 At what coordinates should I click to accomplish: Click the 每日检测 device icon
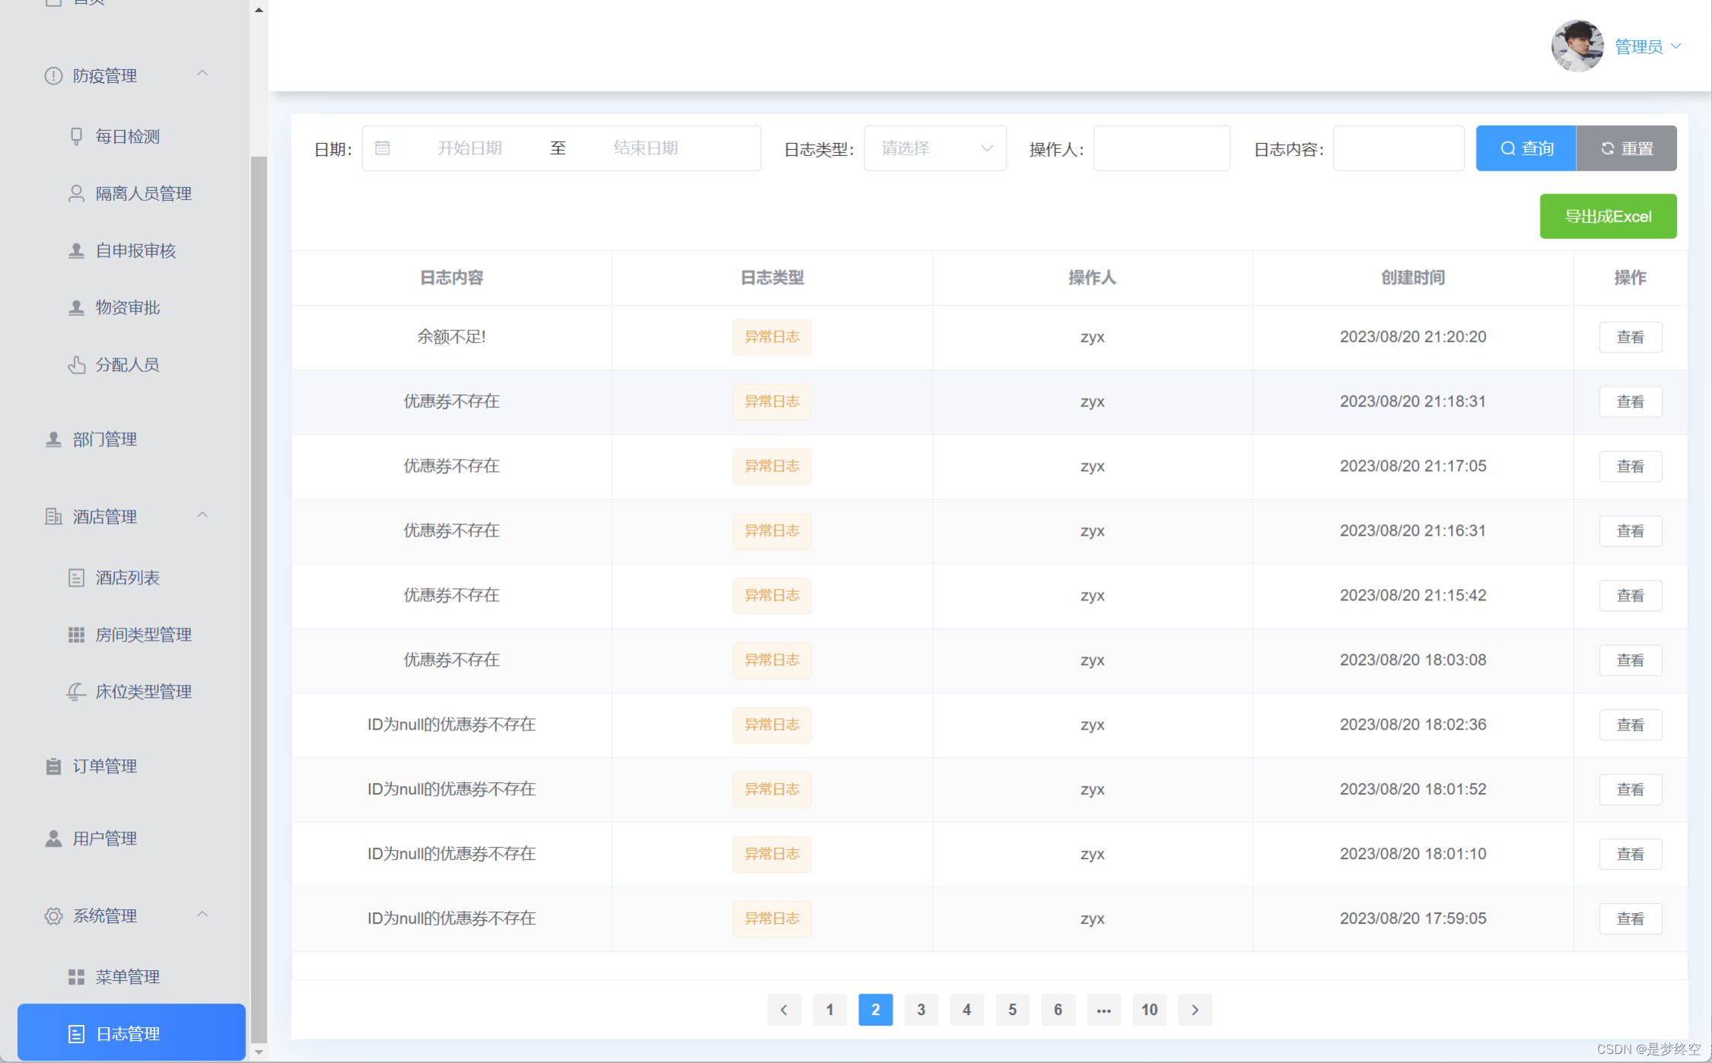coord(76,136)
